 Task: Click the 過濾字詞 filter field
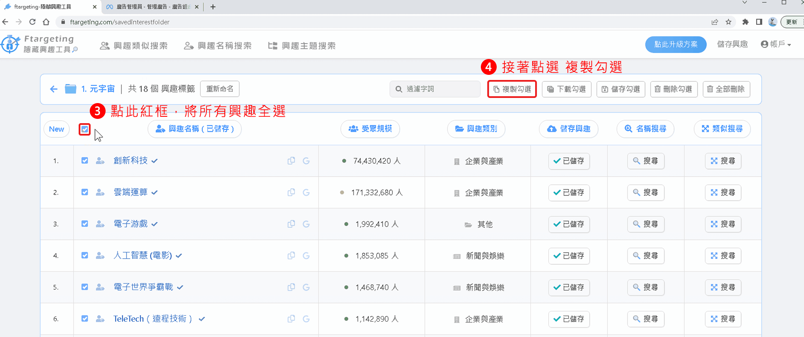[435, 89]
